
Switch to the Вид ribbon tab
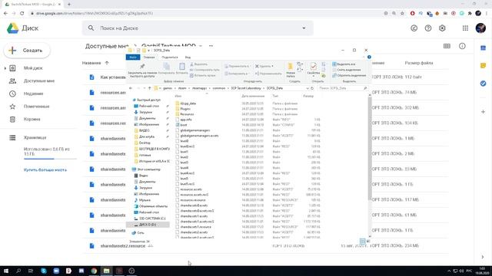point(188,58)
